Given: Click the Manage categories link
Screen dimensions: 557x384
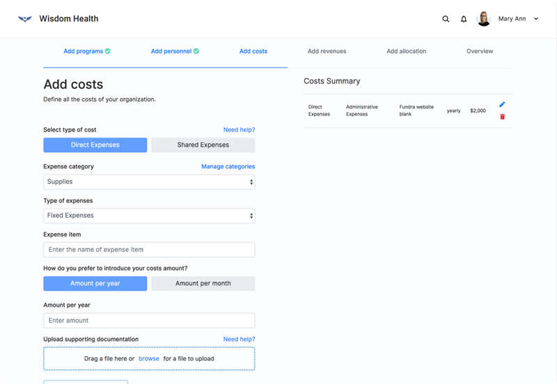Looking at the screenshot, I should click(x=228, y=167).
